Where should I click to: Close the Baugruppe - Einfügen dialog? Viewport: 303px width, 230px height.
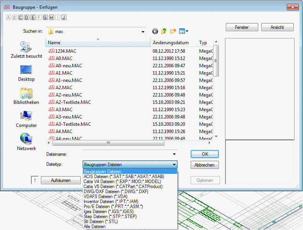(293, 7)
